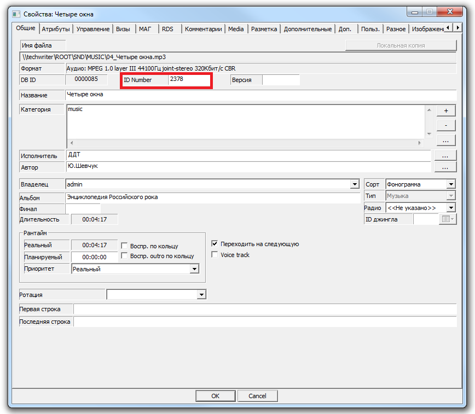Click the window title icon

point(16,14)
